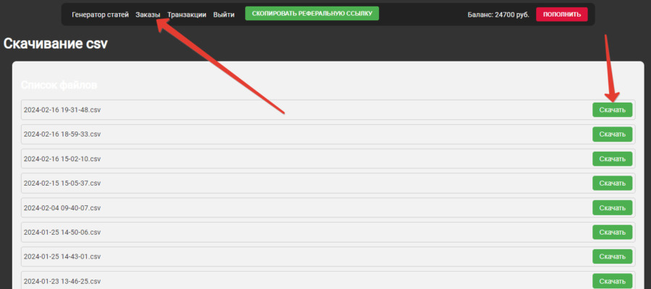Screen dimensions: 651x289
Task: Select the file name 2024-02-16 18-59-33.csv
Action: [x=62, y=134]
